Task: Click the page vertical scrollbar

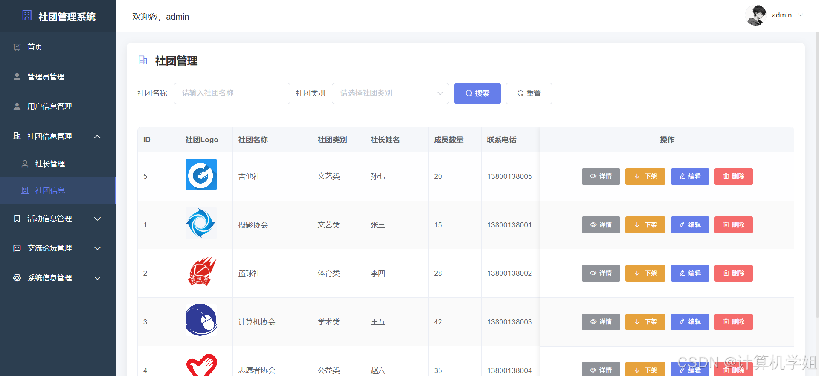Action: (816, 175)
